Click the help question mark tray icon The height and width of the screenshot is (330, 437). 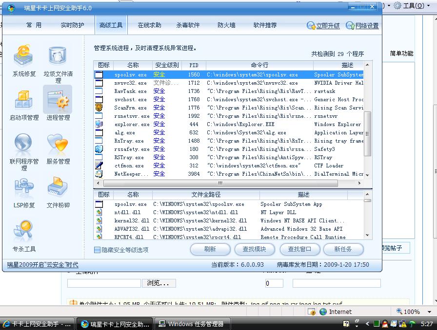point(346,324)
